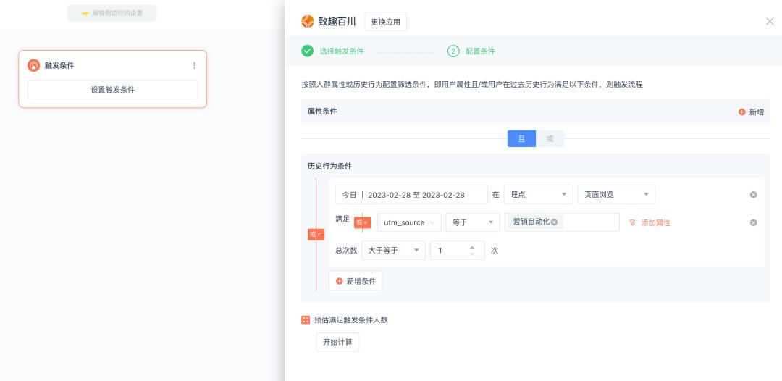782x381 pixels.
Task: Click the 历史行为条件 heading
Action: [329, 166]
